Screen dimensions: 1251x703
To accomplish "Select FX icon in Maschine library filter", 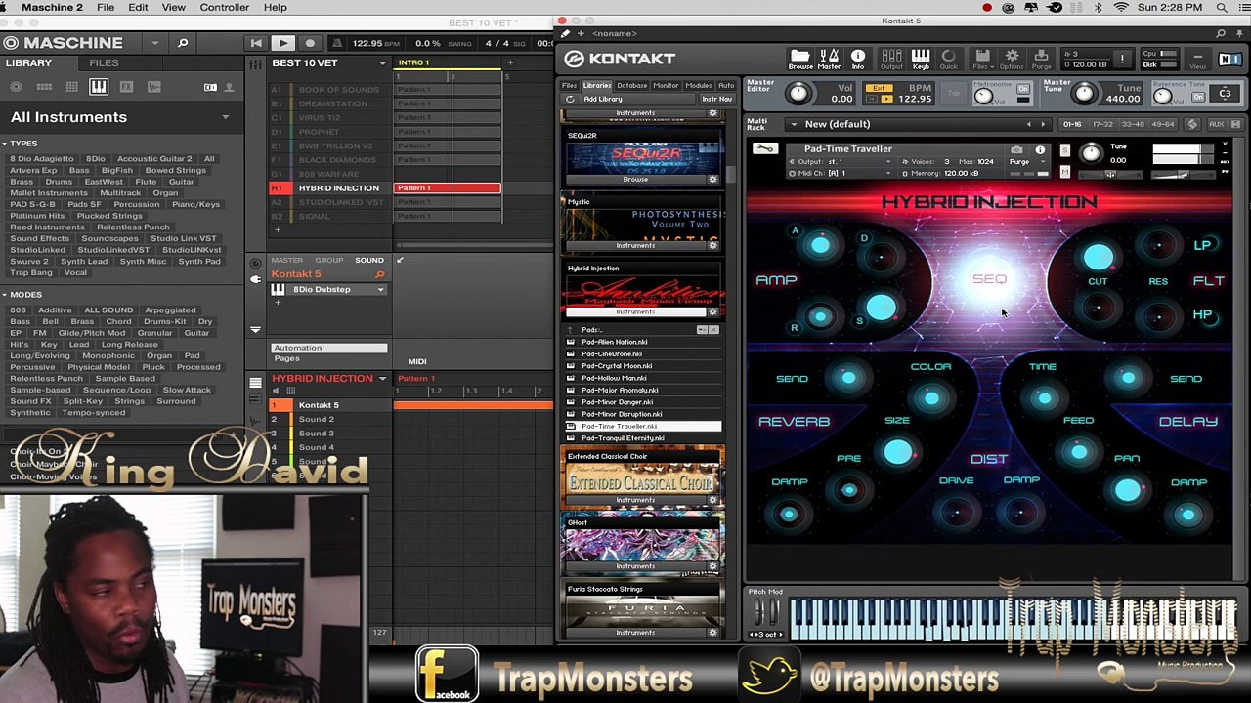I will coord(126,87).
